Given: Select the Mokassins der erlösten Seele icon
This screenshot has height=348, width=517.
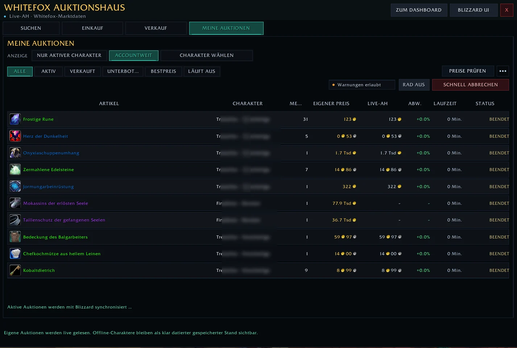Looking at the screenshot, I should [15, 203].
